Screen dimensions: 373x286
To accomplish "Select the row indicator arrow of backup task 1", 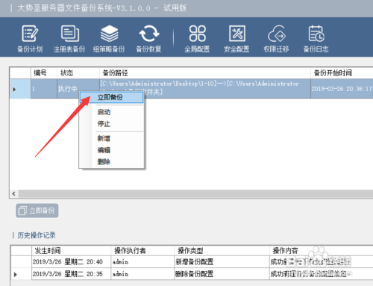I will coord(14,89).
